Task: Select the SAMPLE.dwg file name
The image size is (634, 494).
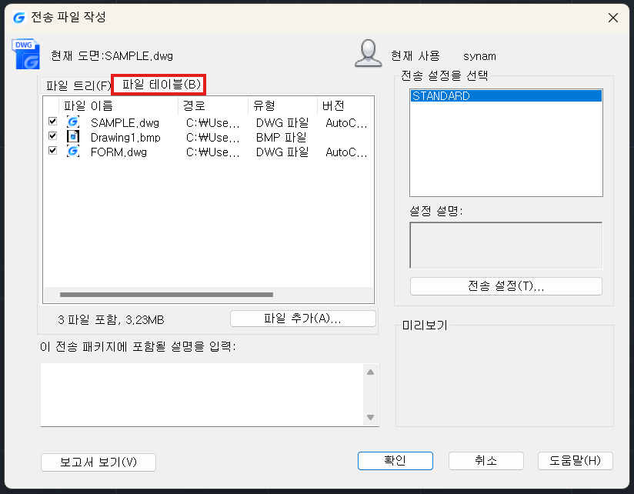Action: 125,123
